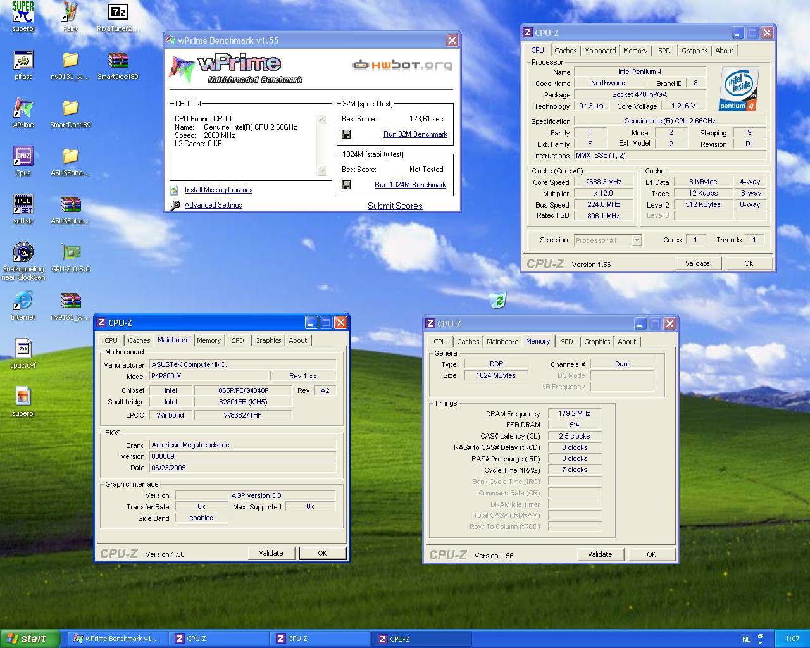
Task: Open the superpi shortcut icon on desktop
Action: pyautogui.click(x=23, y=12)
